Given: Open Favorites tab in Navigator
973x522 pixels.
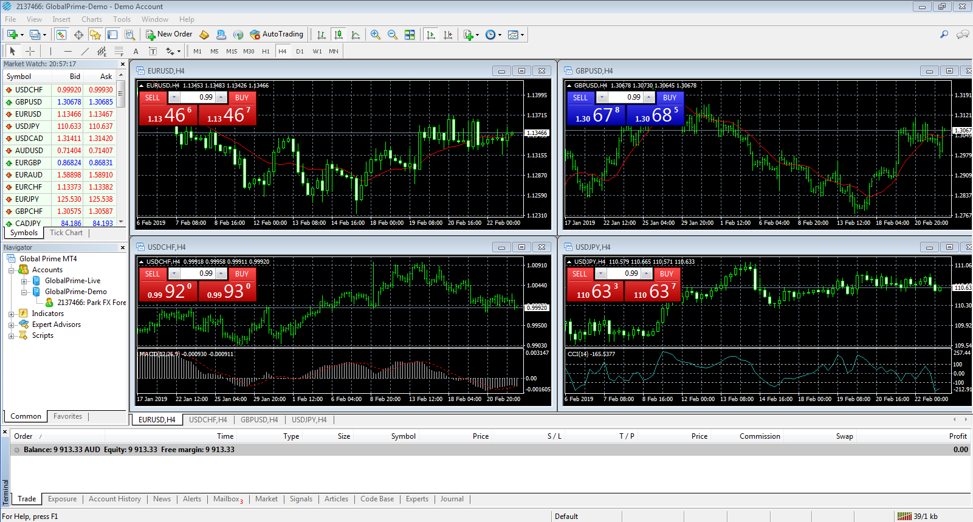Looking at the screenshot, I should pyautogui.click(x=67, y=416).
